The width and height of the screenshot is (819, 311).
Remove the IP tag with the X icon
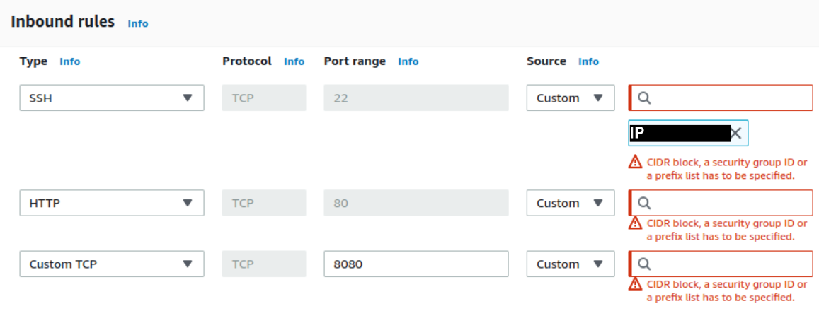[x=736, y=133]
